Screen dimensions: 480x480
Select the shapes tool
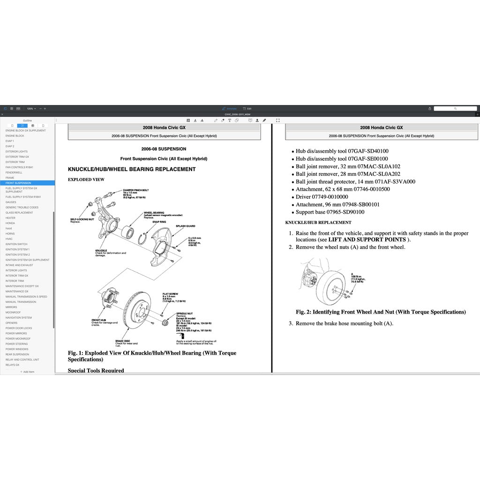[236, 120]
